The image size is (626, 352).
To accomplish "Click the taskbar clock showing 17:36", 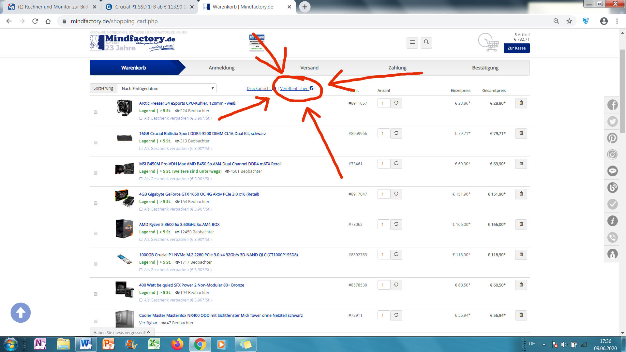I will coord(605,345).
